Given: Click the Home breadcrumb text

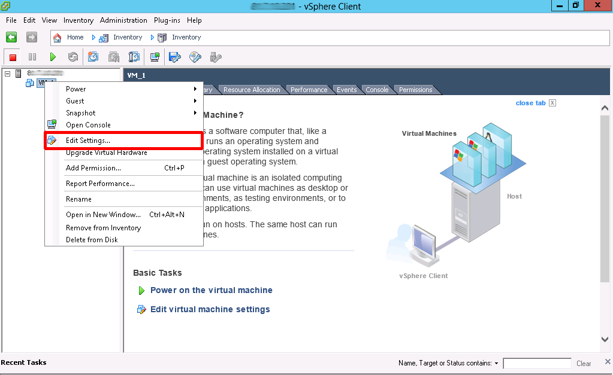Looking at the screenshot, I should (75, 37).
